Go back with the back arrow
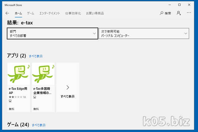This screenshot has height=132, width=198. [x=7, y=13]
